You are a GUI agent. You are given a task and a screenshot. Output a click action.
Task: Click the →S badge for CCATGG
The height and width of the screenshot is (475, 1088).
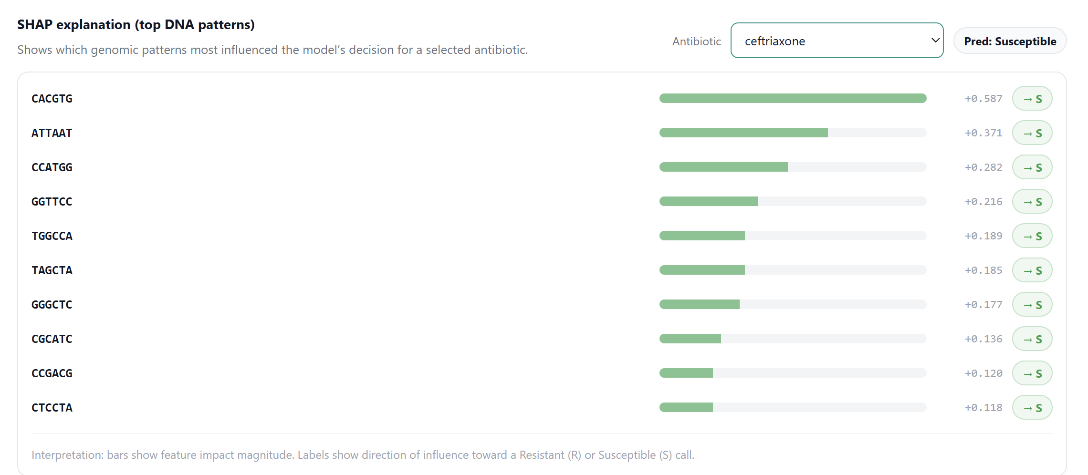[1032, 167]
